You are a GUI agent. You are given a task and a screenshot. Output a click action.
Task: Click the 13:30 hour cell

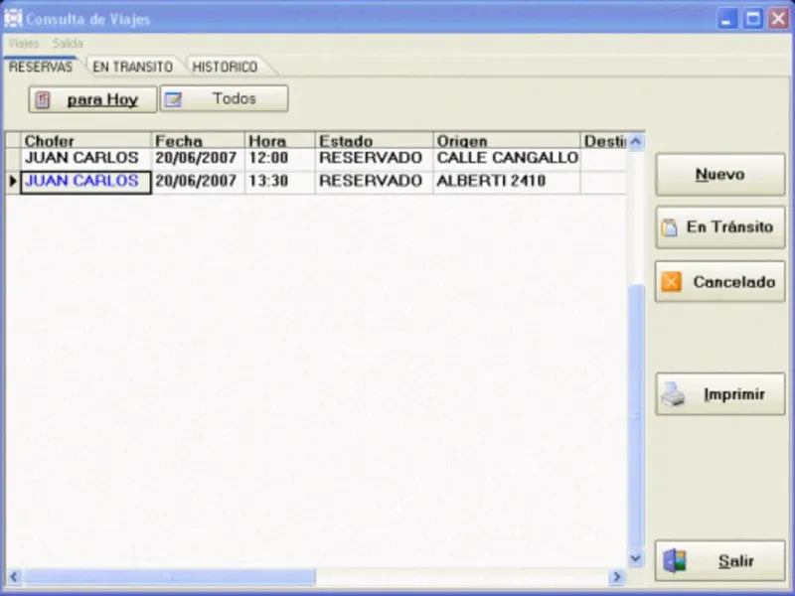[280, 182]
